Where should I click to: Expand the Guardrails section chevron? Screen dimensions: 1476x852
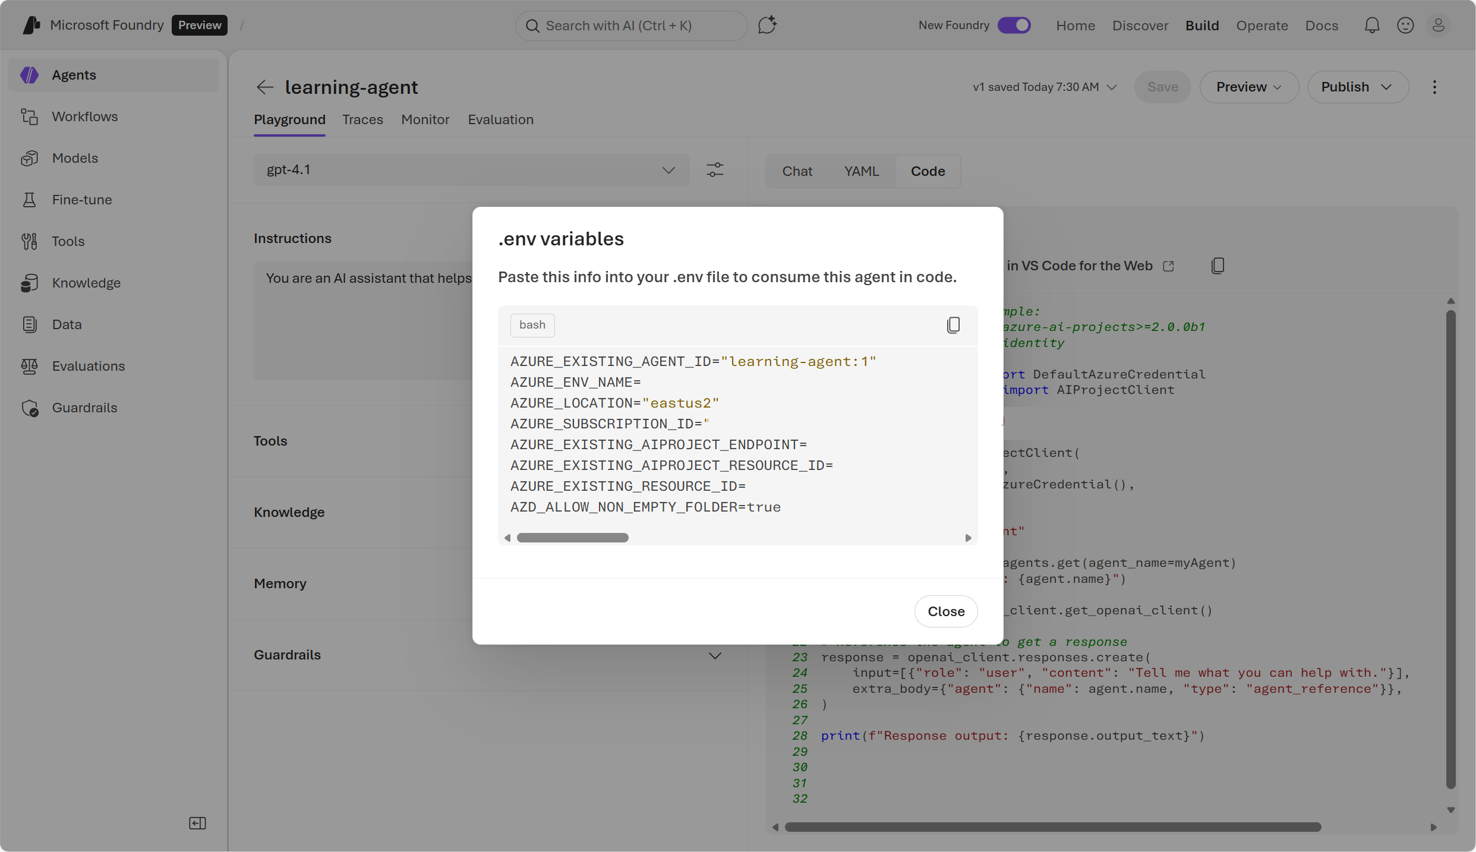715,655
